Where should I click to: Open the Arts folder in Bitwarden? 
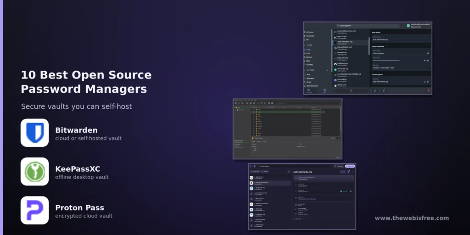(308, 75)
